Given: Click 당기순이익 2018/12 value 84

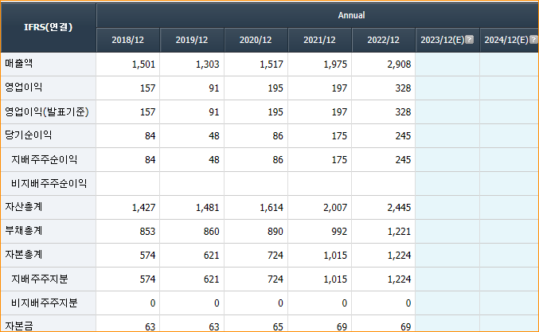Looking at the screenshot, I should click(150, 136).
